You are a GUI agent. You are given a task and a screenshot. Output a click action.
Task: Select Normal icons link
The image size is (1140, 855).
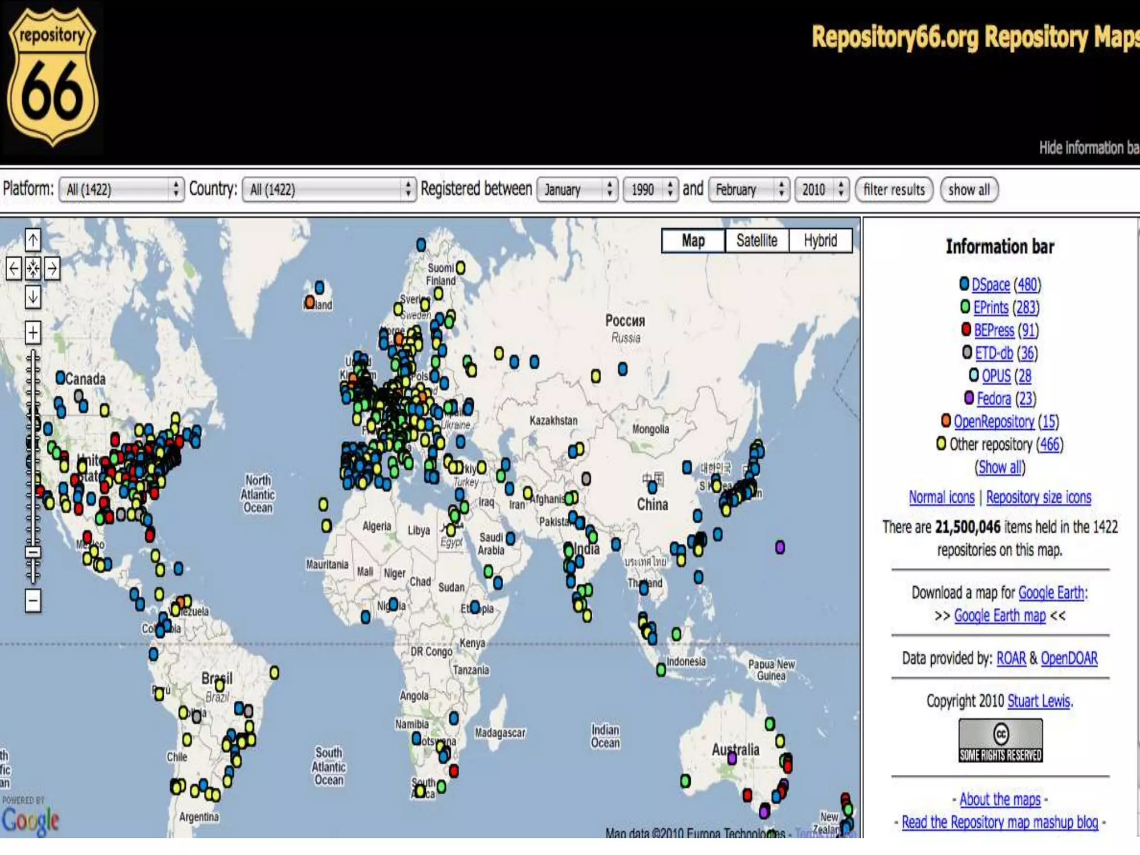tap(942, 497)
